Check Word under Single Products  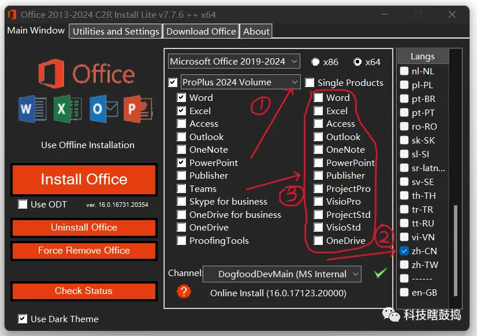pyautogui.click(x=318, y=97)
